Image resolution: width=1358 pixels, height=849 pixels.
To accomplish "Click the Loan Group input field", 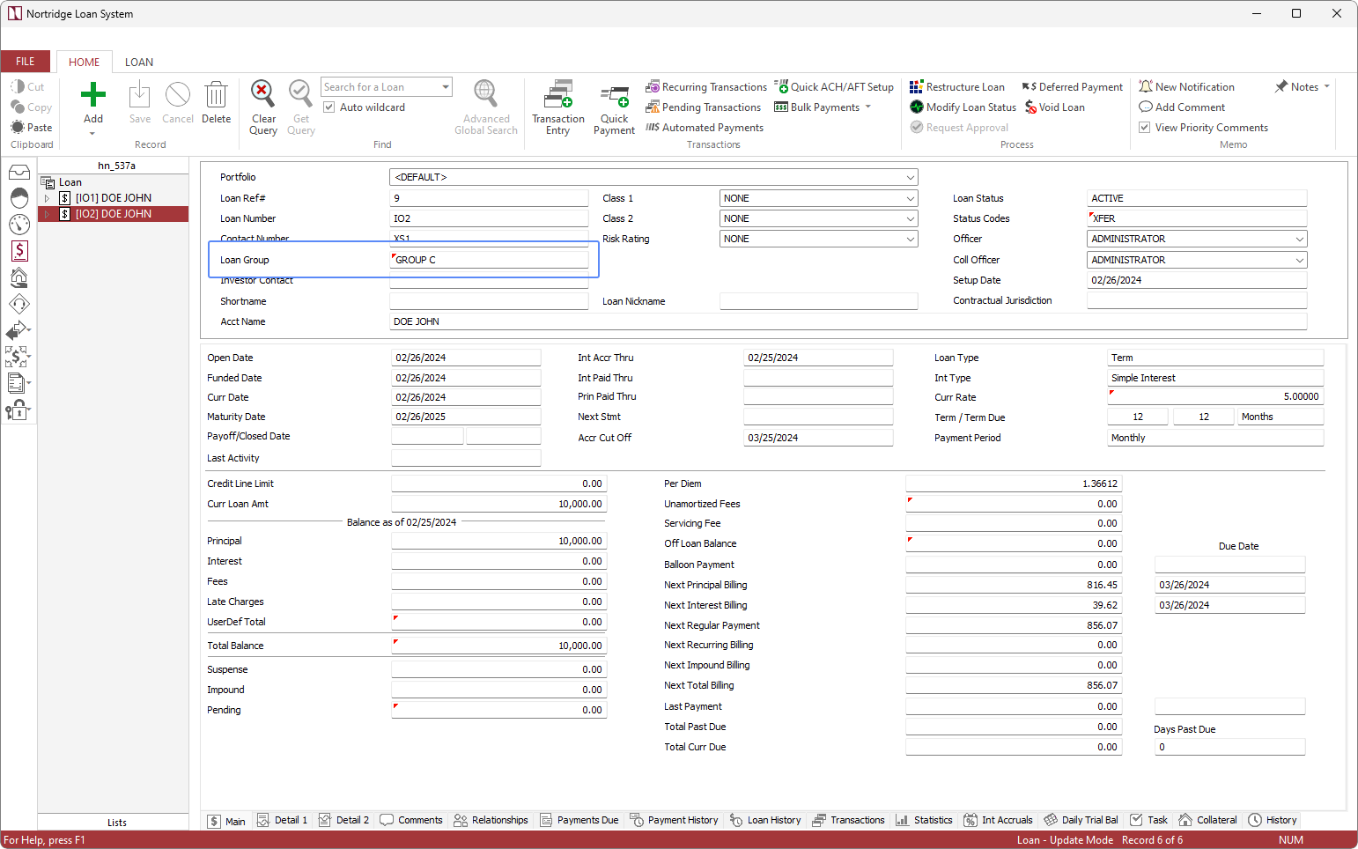I will click(489, 260).
